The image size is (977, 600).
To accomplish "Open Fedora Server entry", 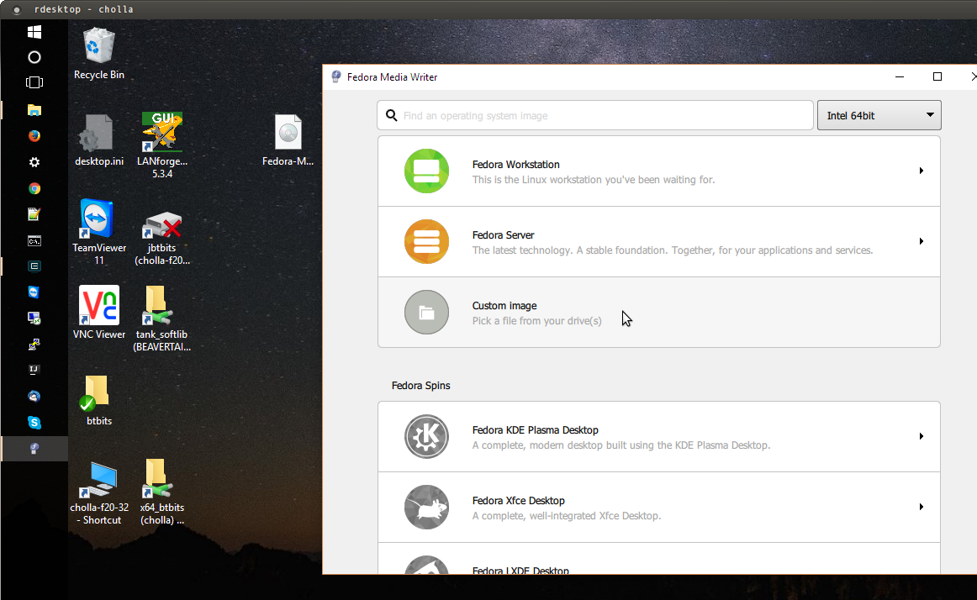I will click(658, 242).
